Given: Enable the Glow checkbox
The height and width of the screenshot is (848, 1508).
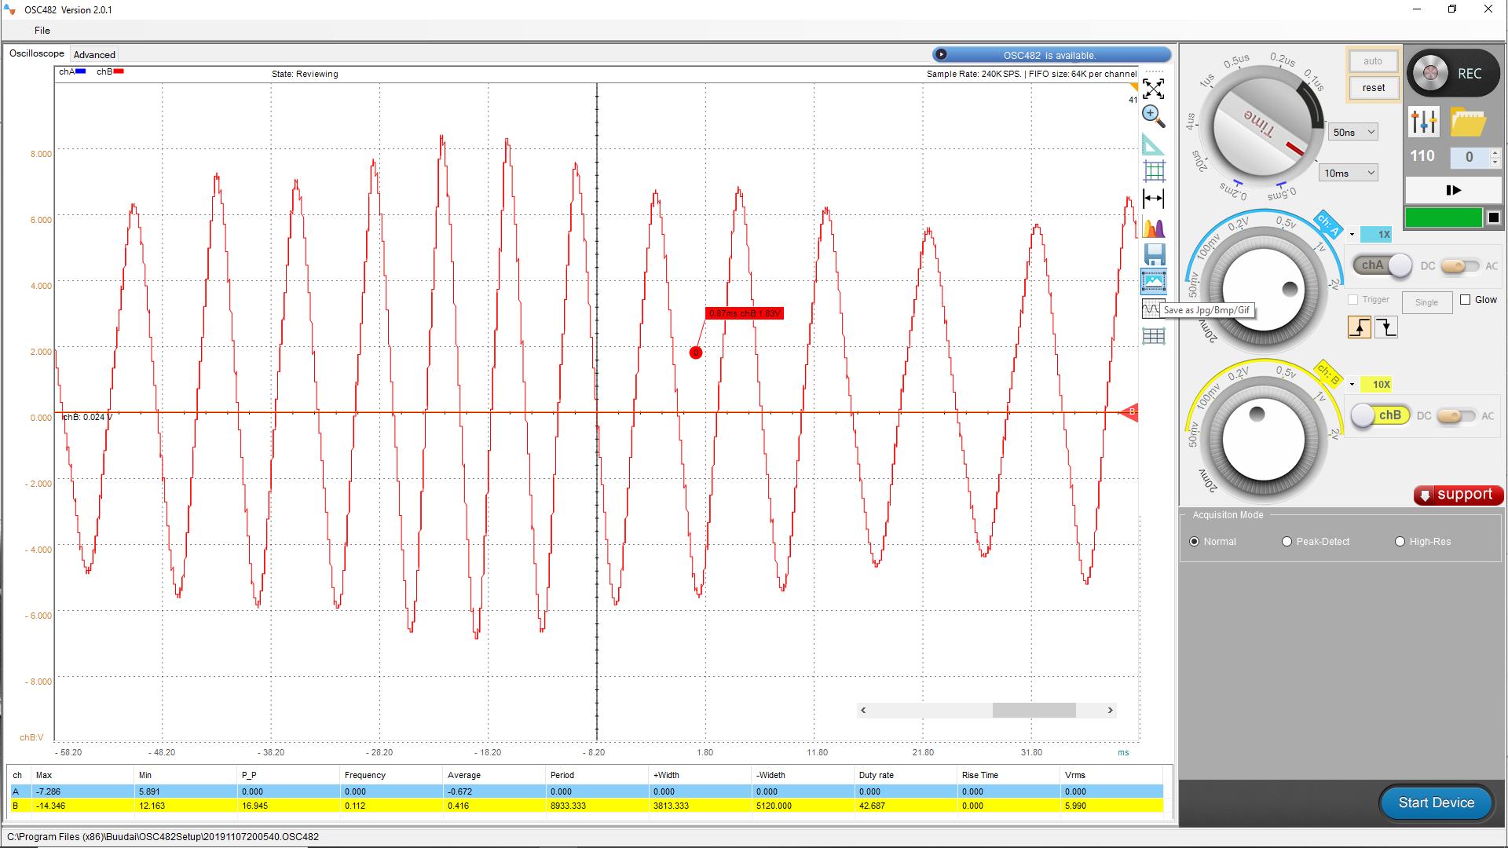Looking at the screenshot, I should click(x=1466, y=299).
